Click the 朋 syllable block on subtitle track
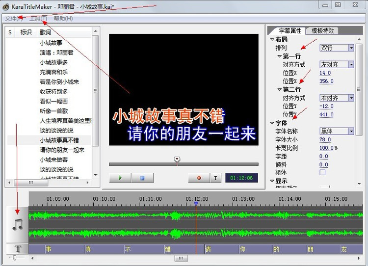 click(x=323, y=249)
